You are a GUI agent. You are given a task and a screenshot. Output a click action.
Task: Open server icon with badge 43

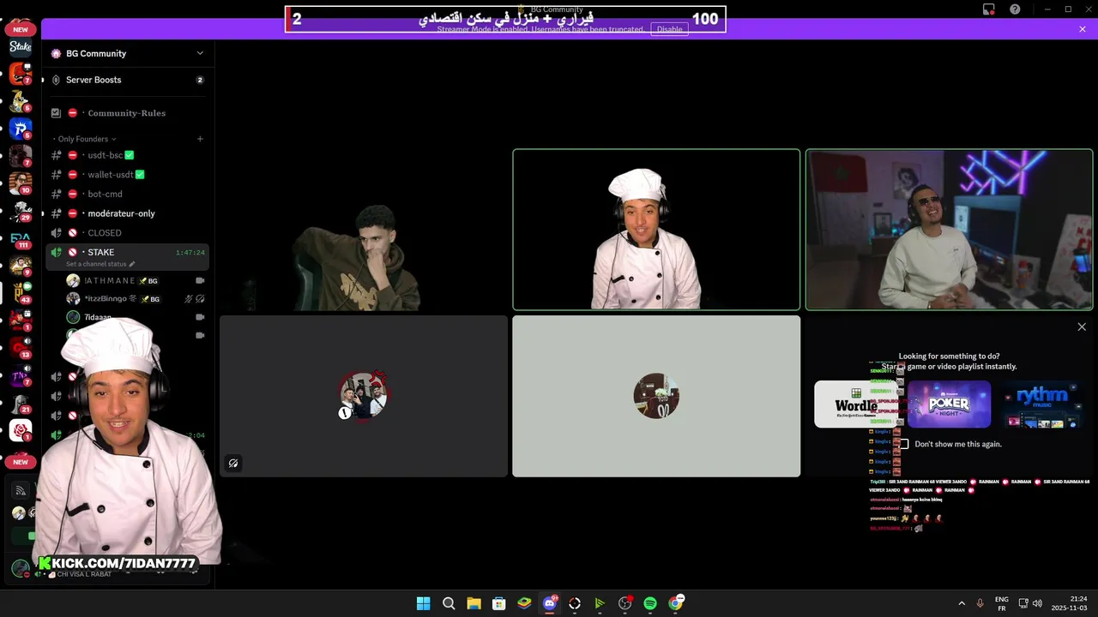tap(20, 294)
